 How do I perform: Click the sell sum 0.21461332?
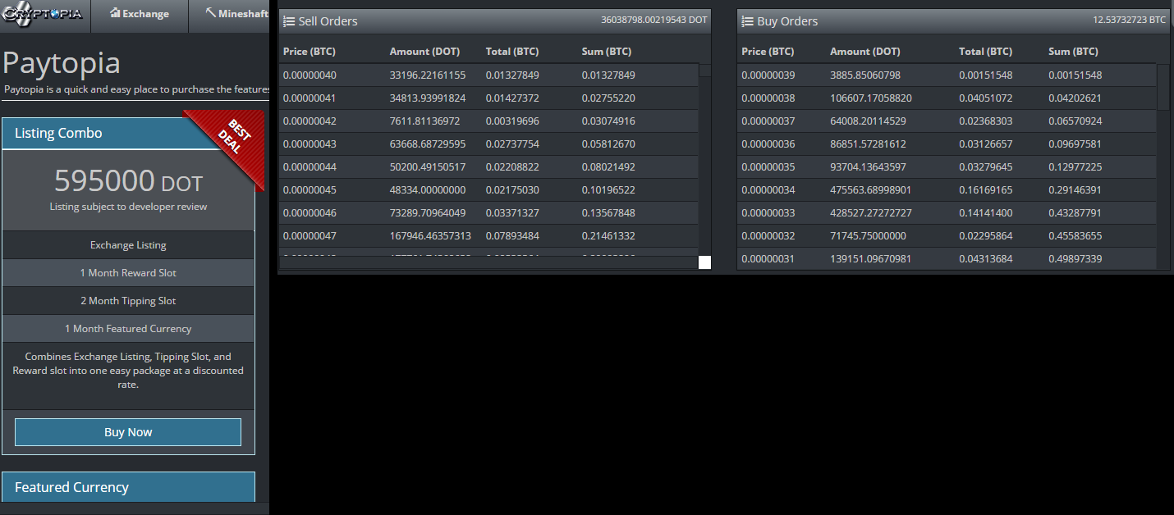point(608,236)
